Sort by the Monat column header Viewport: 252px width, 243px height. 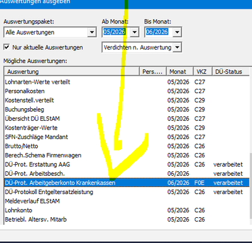point(180,72)
